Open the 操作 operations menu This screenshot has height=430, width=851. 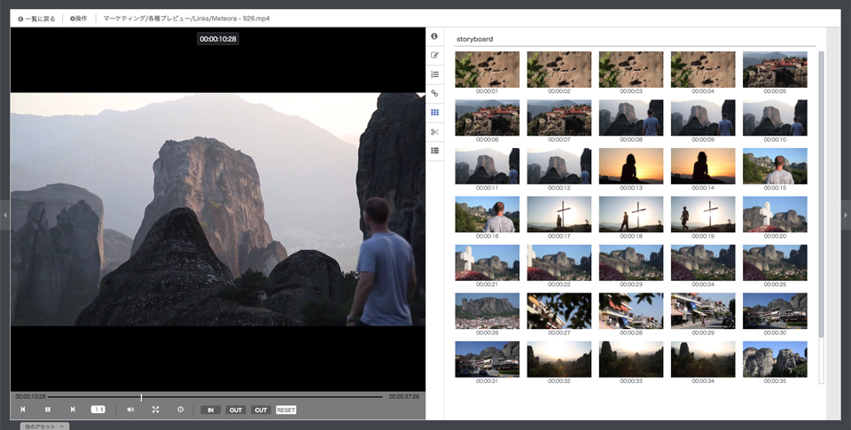click(x=79, y=19)
